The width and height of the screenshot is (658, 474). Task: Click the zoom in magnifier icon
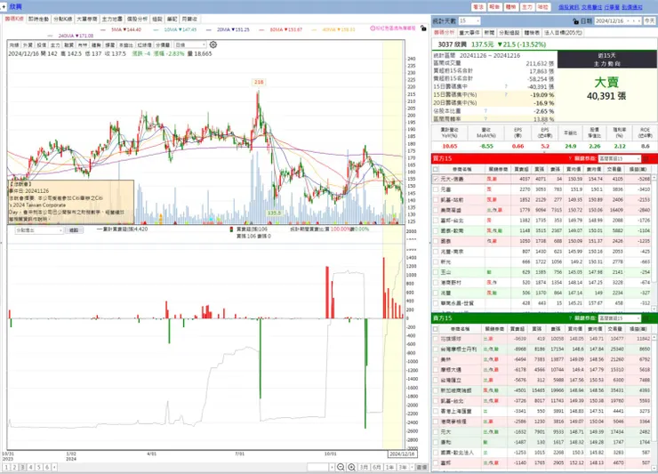pyautogui.click(x=351, y=467)
